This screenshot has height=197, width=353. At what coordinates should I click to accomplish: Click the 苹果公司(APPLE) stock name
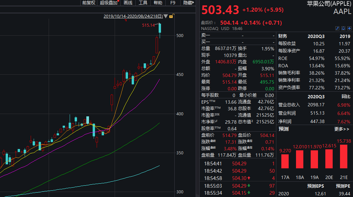[x=329, y=3]
